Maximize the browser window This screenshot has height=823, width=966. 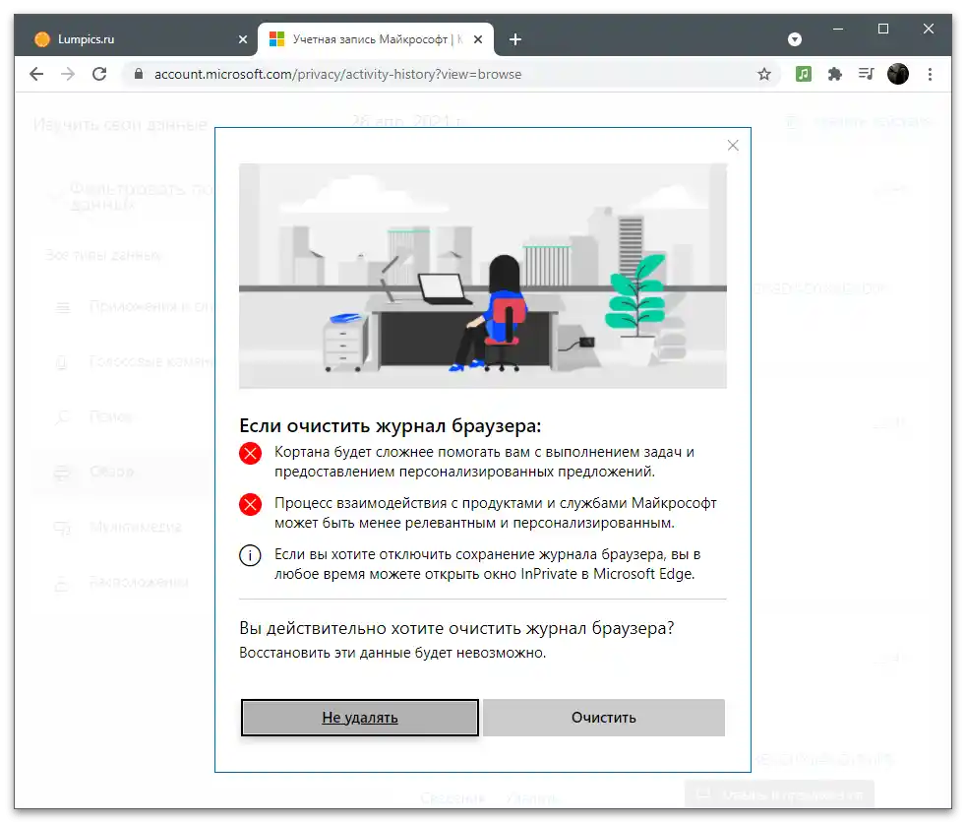(x=882, y=29)
